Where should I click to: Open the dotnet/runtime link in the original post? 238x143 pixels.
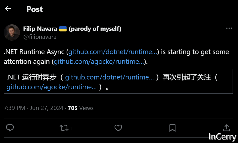[113, 52]
